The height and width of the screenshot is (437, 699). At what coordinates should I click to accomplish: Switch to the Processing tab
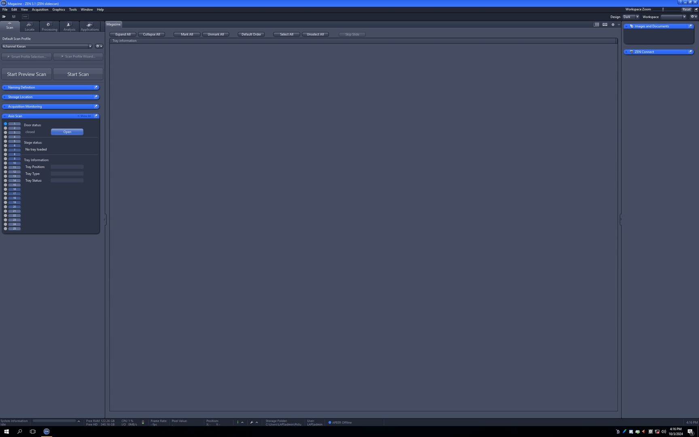point(49,27)
